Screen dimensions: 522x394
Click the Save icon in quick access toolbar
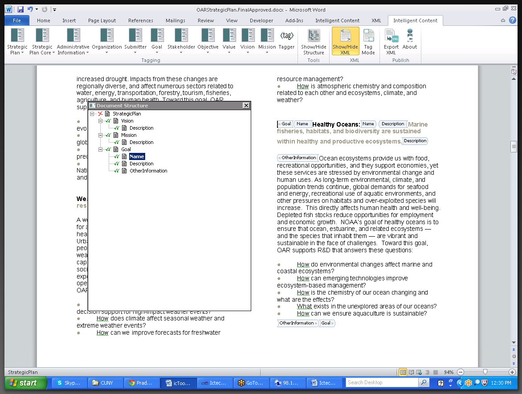coord(20,9)
